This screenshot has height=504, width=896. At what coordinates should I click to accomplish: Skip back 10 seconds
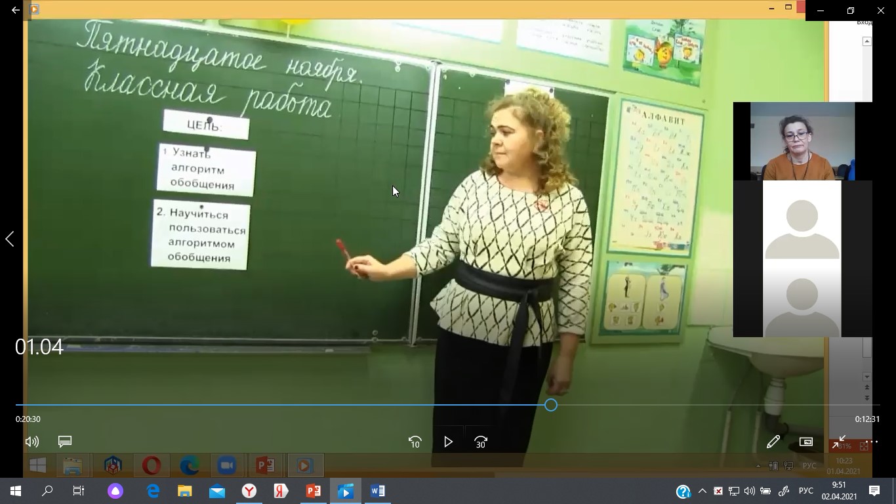click(x=415, y=442)
